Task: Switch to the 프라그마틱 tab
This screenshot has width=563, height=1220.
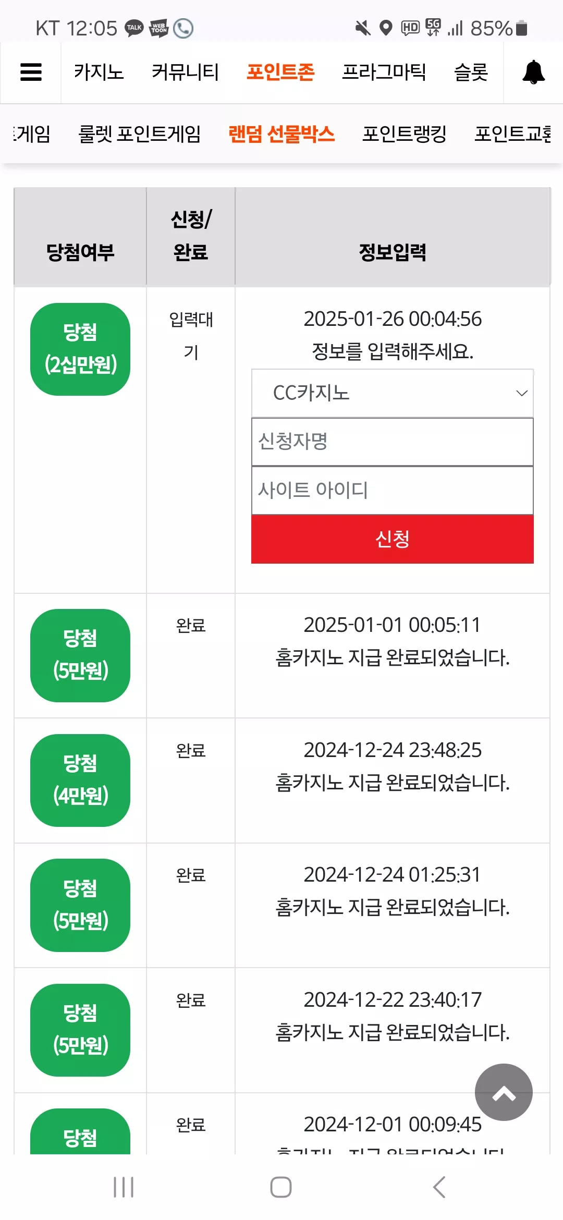Action: point(384,72)
